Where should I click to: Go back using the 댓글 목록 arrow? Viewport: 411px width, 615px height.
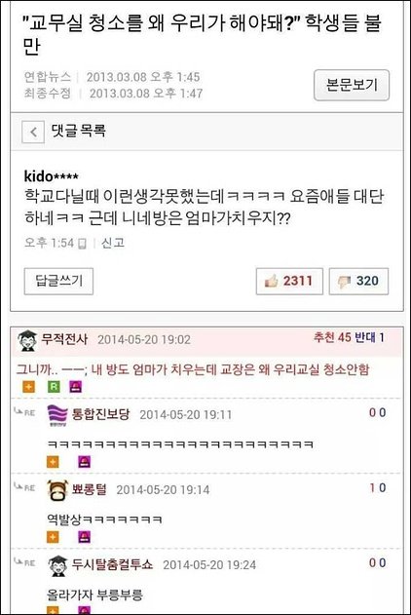(33, 132)
